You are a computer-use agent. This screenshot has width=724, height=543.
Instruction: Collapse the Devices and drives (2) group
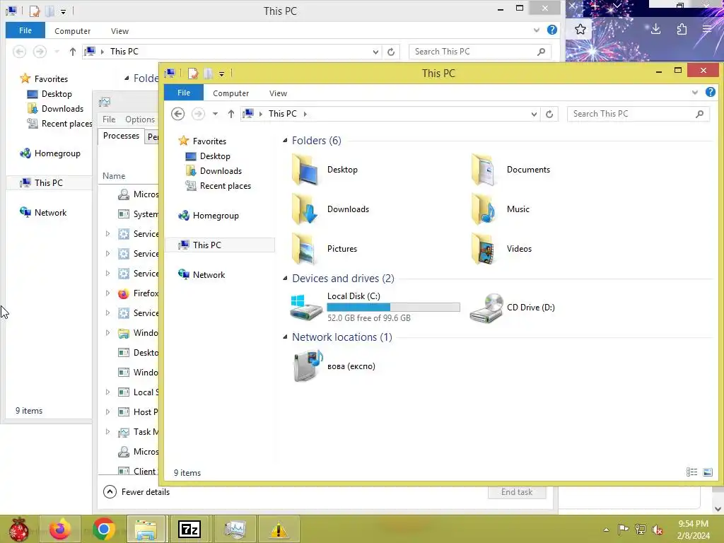tap(285, 279)
